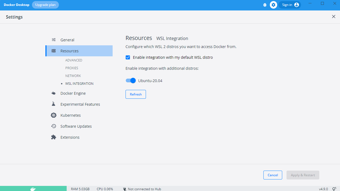
Task: Report a bug via the title bar icon
Action: 265,5
